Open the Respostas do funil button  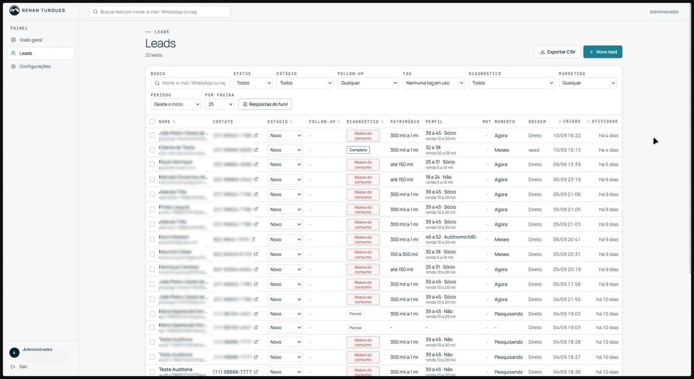point(265,104)
